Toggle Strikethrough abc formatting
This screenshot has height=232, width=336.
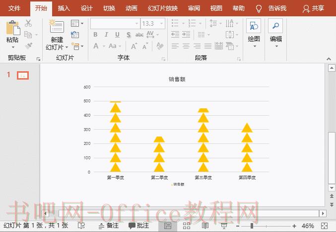(139, 35)
